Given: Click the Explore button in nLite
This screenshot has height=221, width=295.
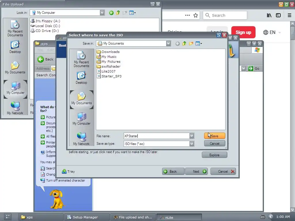Looking at the screenshot, I should 214,155.
